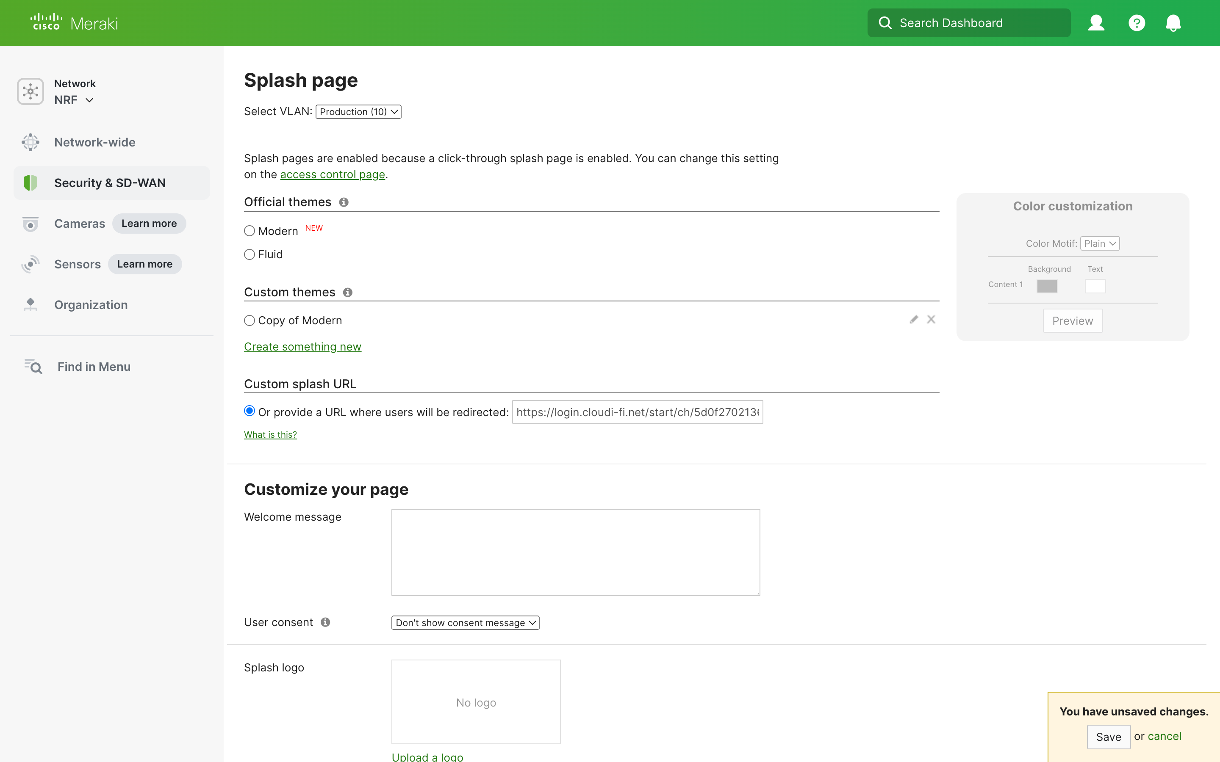Viewport: 1220px width, 762px height.
Task: Click the Create something new link
Action: pos(302,346)
